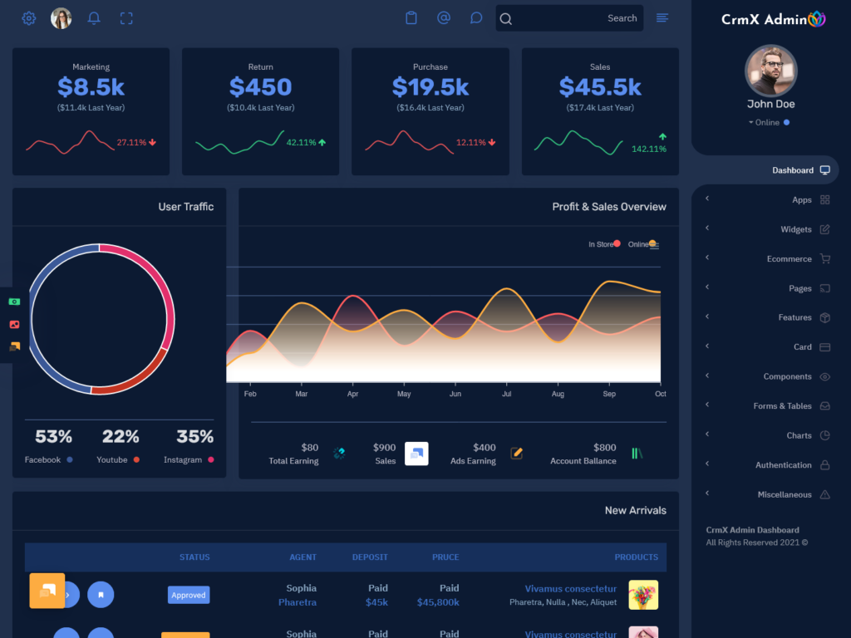Click the green money icon on left edge
The width and height of the screenshot is (851, 638).
pos(14,302)
